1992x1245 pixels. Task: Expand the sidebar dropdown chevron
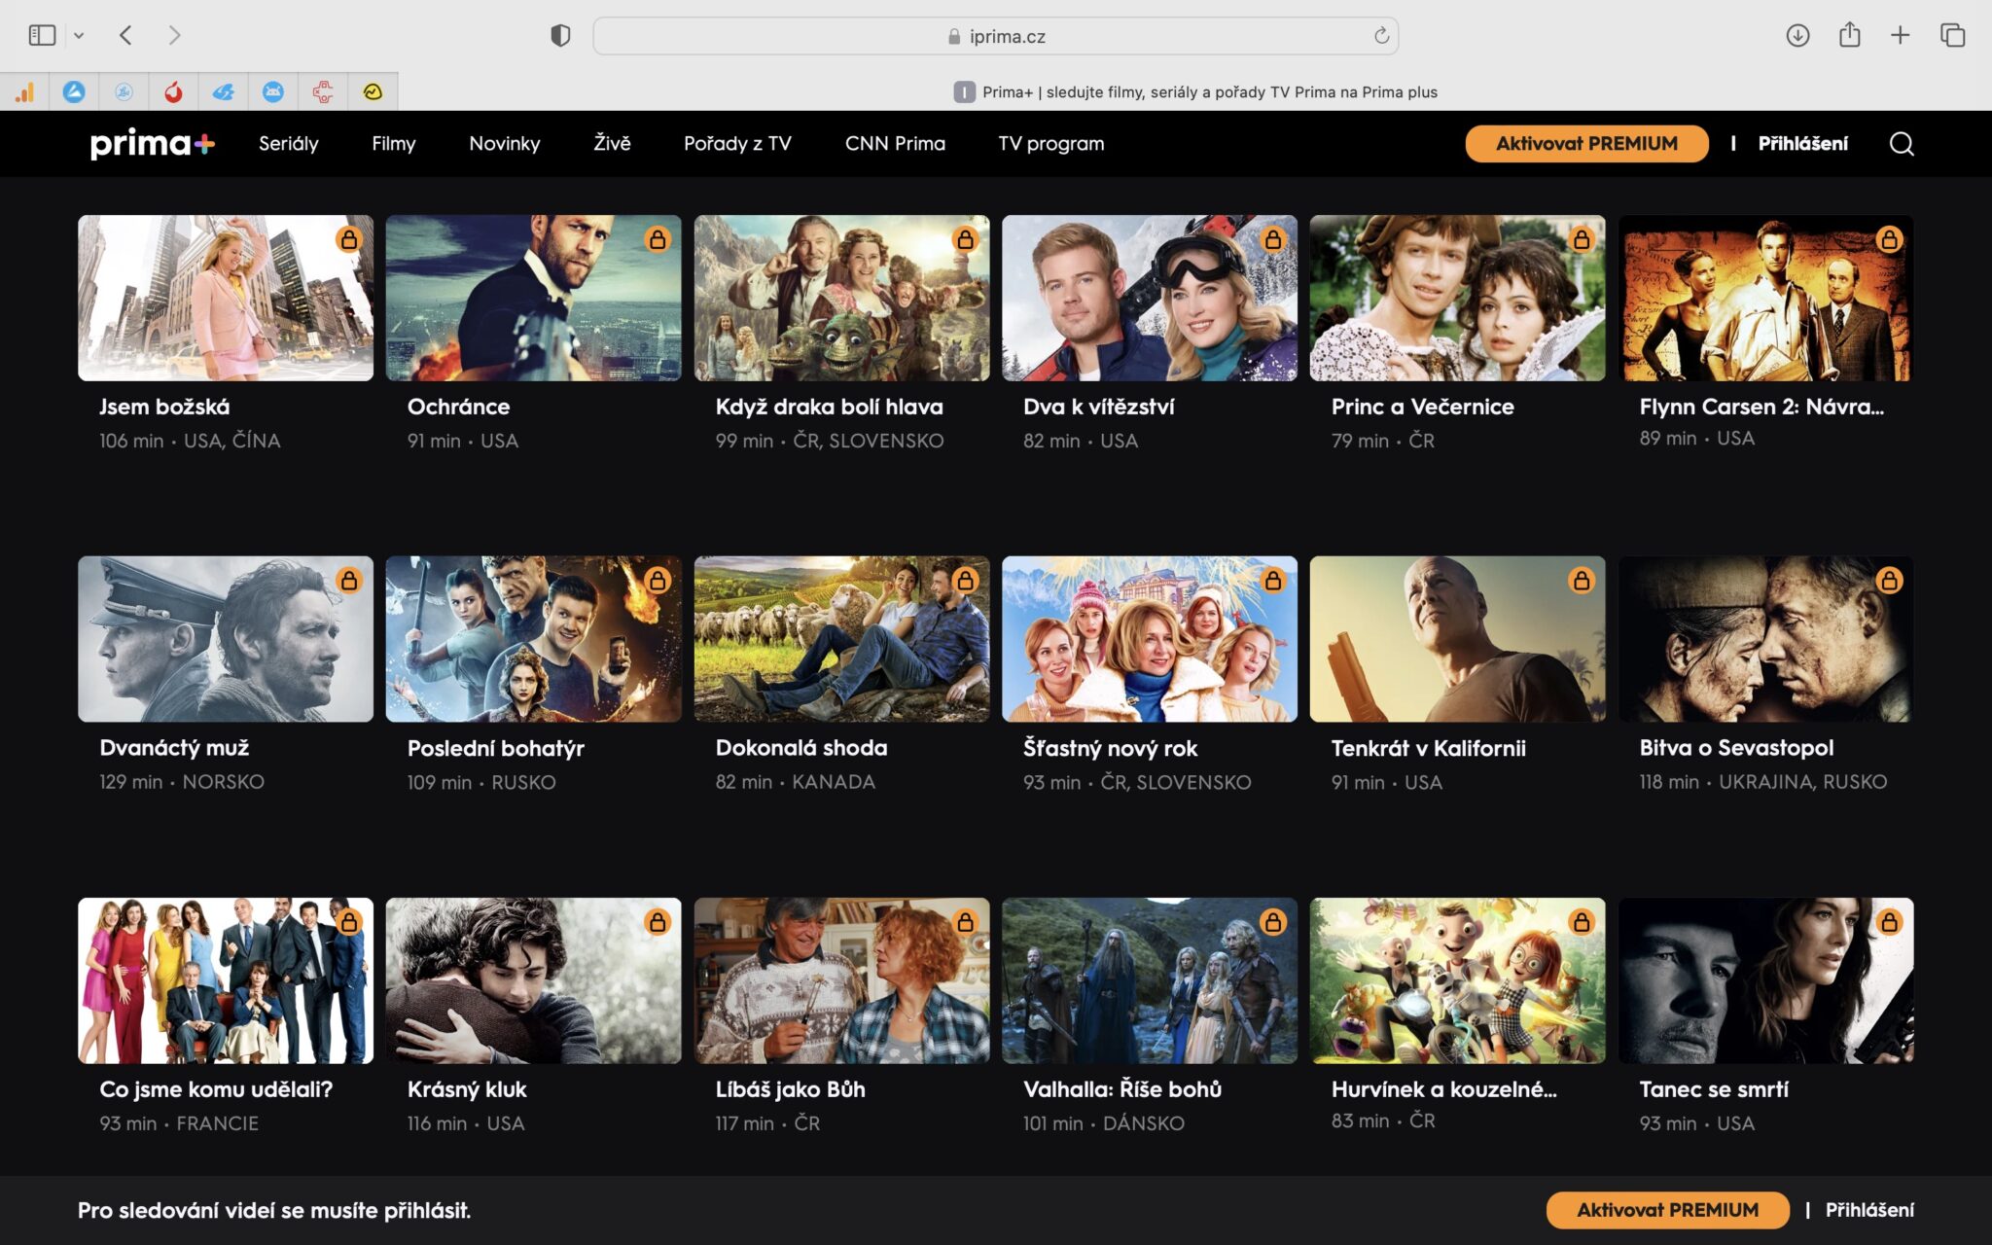(79, 36)
